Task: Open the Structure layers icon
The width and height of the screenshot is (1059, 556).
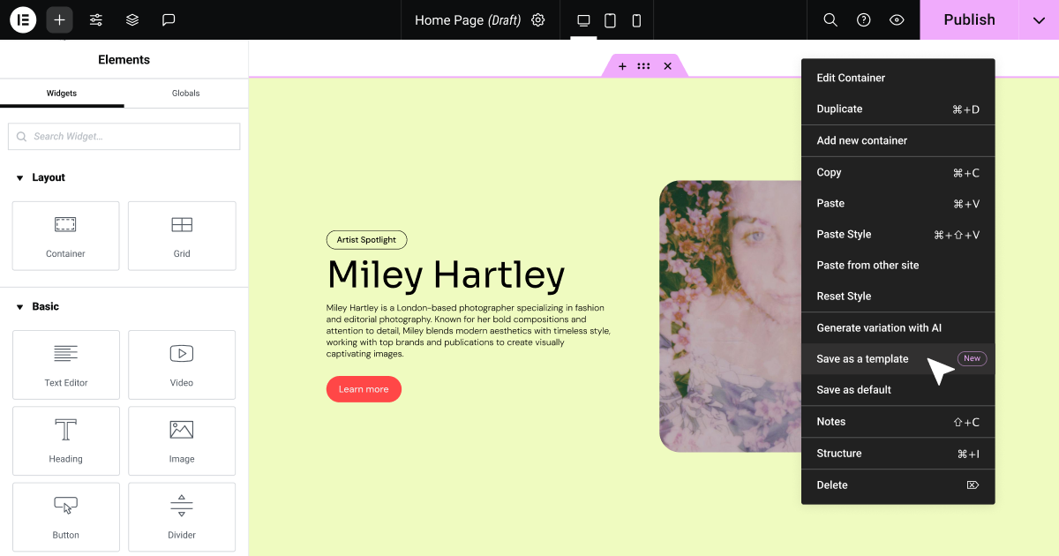Action: [x=132, y=19]
